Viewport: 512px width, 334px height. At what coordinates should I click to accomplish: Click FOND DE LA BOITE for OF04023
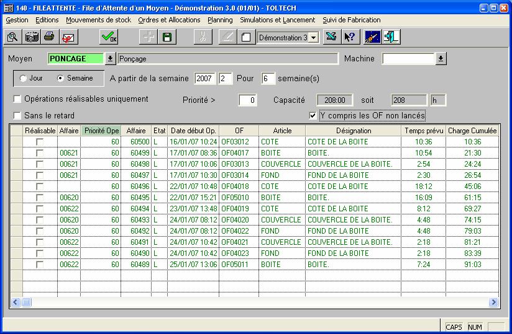point(354,253)
